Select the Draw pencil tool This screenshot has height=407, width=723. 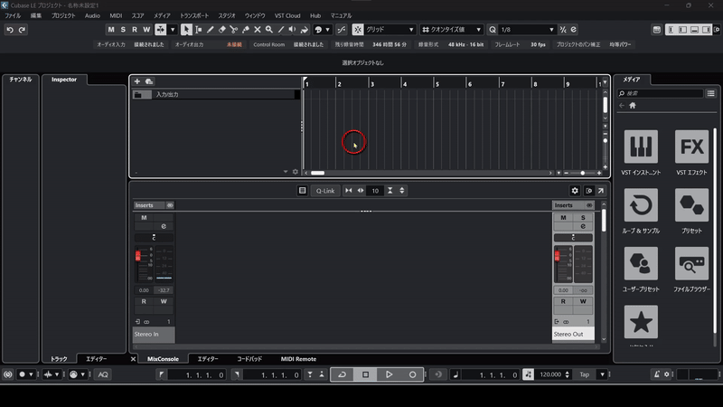pos(211,30)
